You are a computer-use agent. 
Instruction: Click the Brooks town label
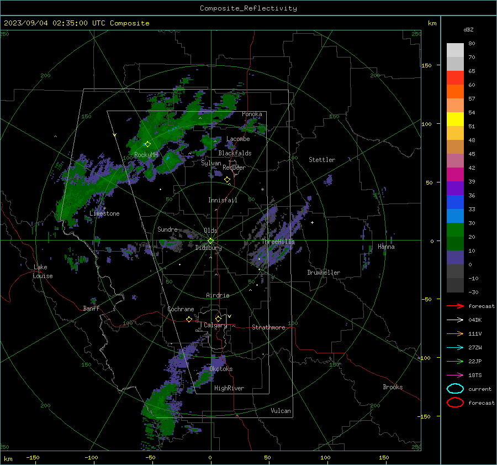(x=393, y=387)
